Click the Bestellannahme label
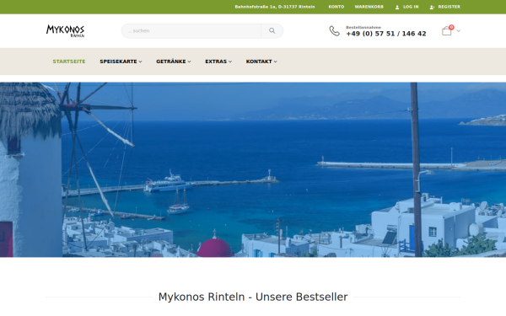 pyautogui.click(x=363, y=28)
